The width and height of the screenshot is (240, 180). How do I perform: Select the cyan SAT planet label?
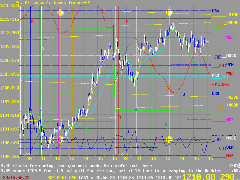click(225, 76)
